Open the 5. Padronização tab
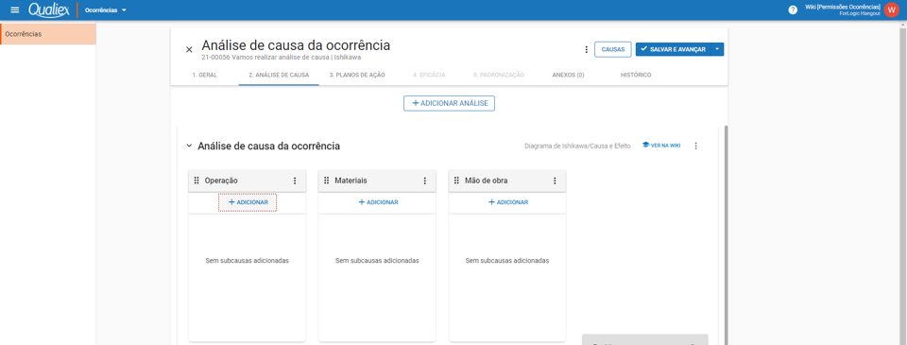The image size is (907, 345). click(x=499, y=76)
